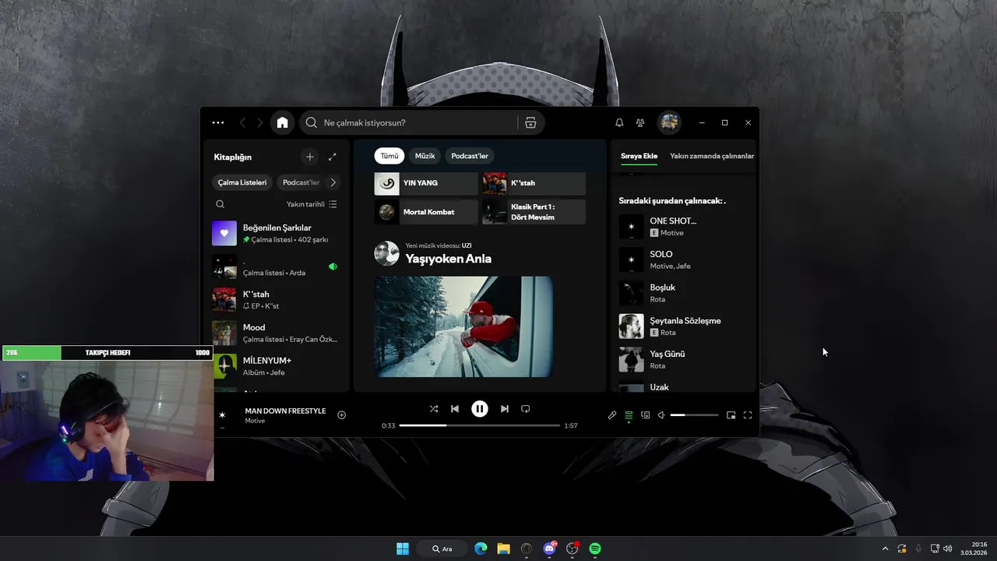This screenshot has height=561, width=997.
Task: Open the Mood playlist
Action: 277,333
